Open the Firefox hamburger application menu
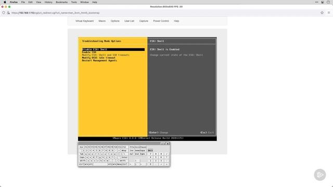Image resolution: width=333 pixels, height=187 pixels. point(329,12)
